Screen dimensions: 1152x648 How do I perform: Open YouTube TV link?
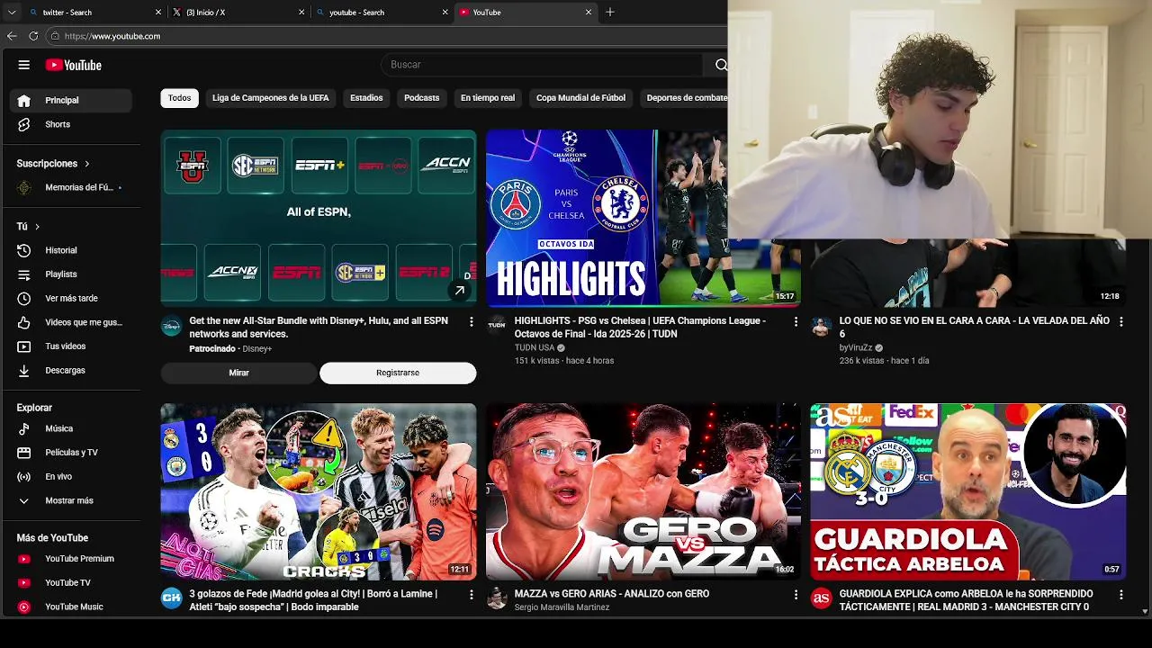coord(70,582)
